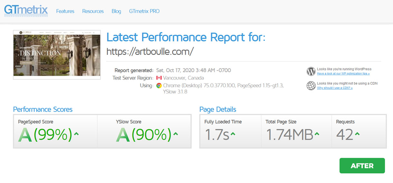Image resolution: width=393 pixels, height=183 pixels.
Task: Click the 'Total Page Size' label
Action: click(281, 122)
